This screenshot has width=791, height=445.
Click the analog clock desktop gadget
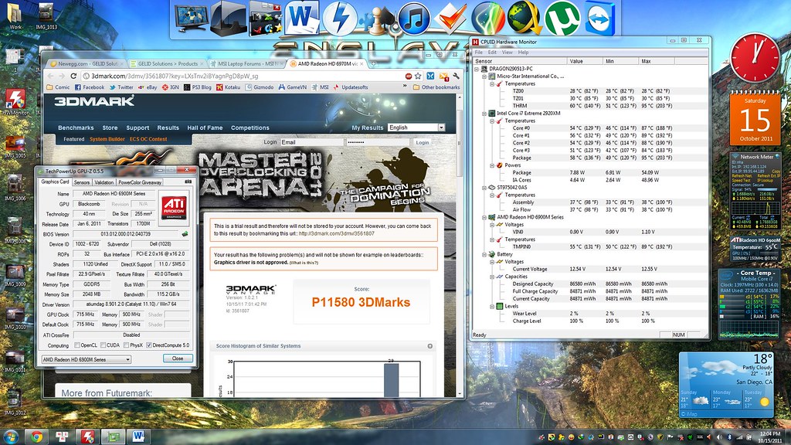pyautogui.click(x=755, y=57)
